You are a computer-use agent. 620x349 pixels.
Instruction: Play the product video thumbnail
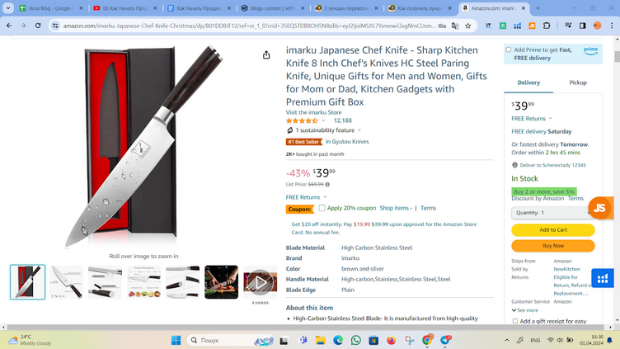point(261,282)
